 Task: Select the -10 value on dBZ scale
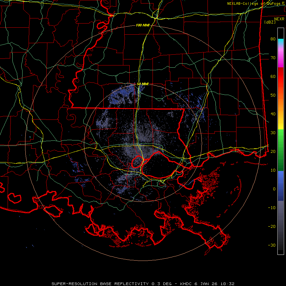coord(272,208)
